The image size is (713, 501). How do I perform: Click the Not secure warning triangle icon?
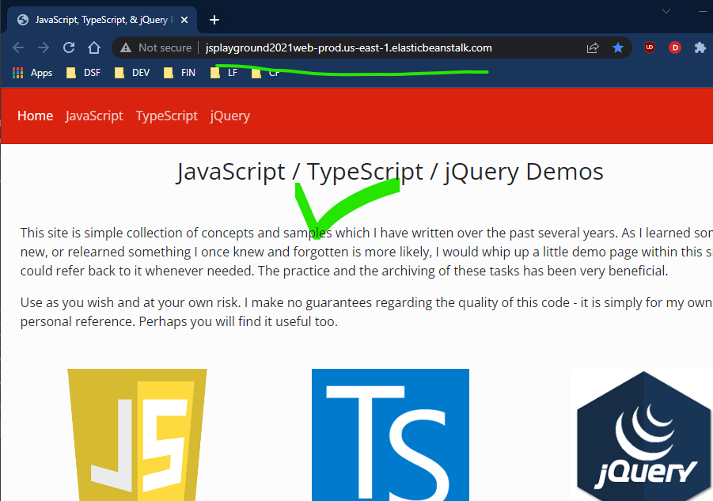tap(126, 47)
